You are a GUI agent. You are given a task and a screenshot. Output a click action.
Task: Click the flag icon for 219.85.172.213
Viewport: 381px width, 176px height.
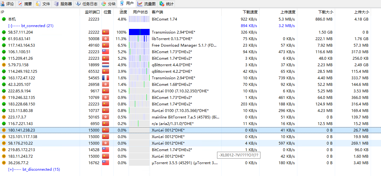(x=106, y=150)
